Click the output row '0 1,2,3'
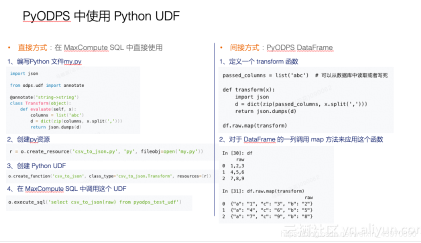Viewport: 421px width, 243px height. [233, 166]
